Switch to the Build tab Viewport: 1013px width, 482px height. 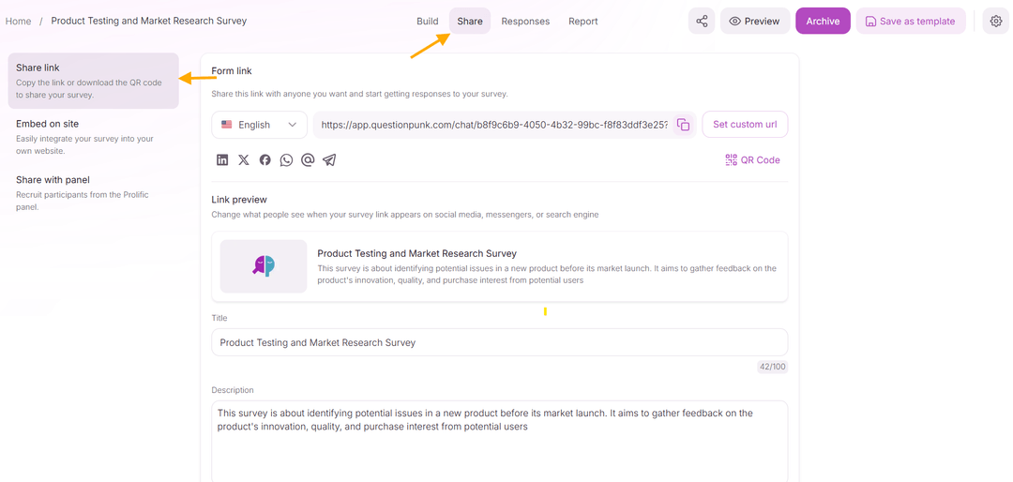[x=428, y=22]
